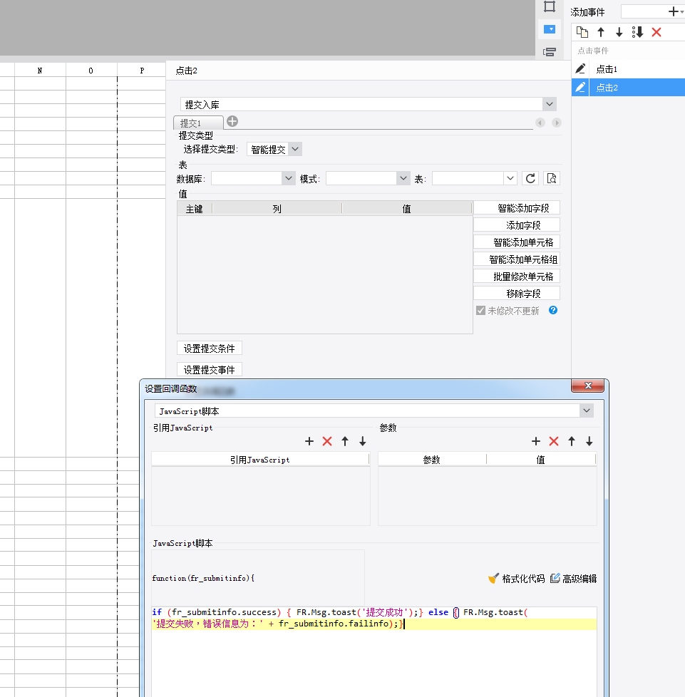Open help for 未修改不更新 option
The width and height of the screenshot is (685, 697).
(553, 310)
